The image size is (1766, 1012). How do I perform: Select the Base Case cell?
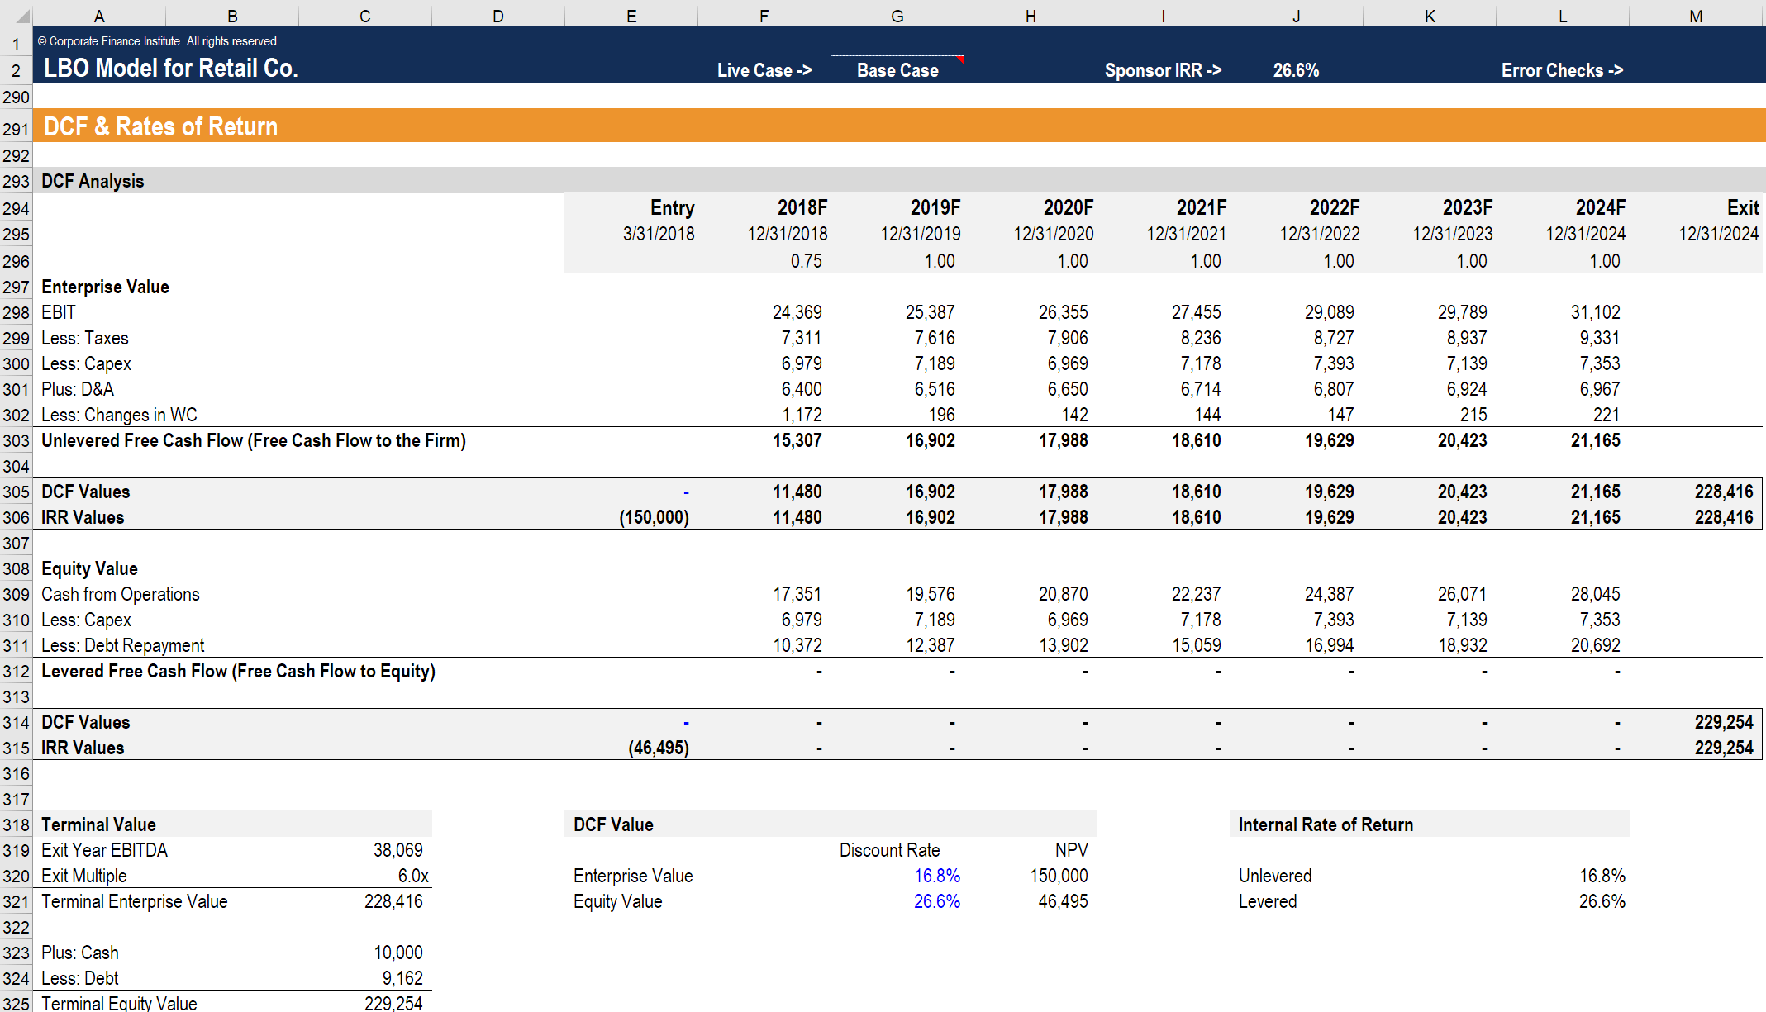point(897,70)
